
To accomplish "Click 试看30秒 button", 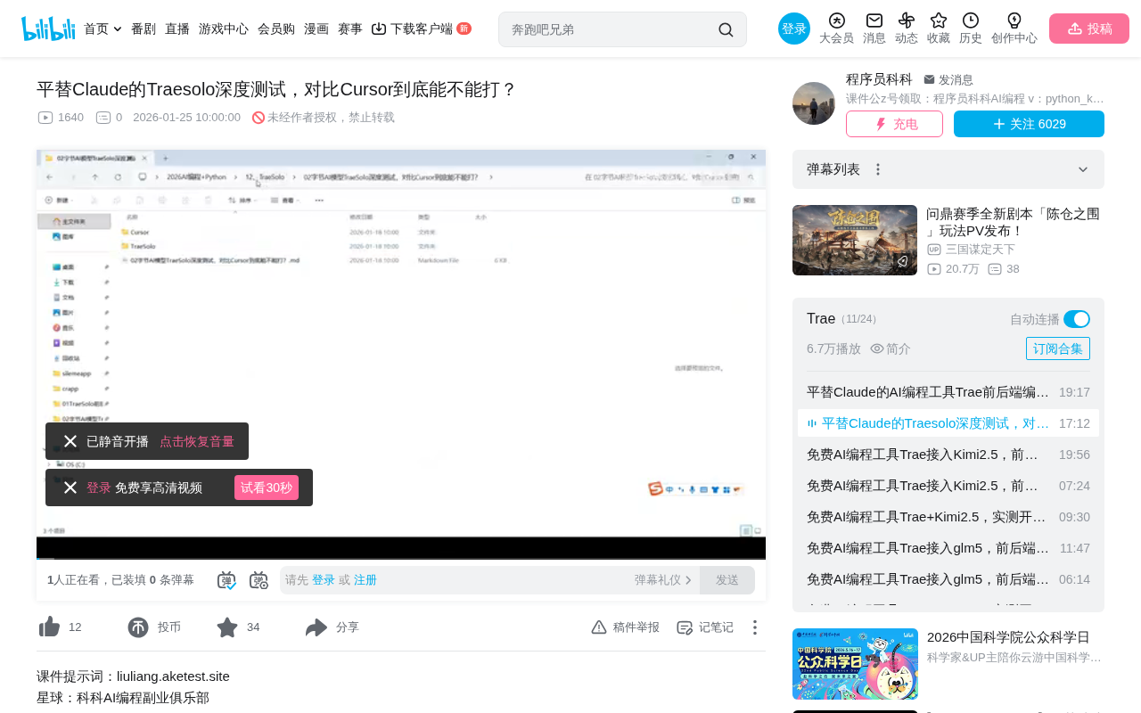I will [267, 488].
